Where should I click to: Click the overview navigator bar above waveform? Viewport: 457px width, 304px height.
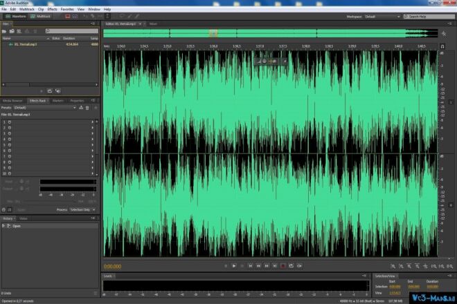pos(271,33)
